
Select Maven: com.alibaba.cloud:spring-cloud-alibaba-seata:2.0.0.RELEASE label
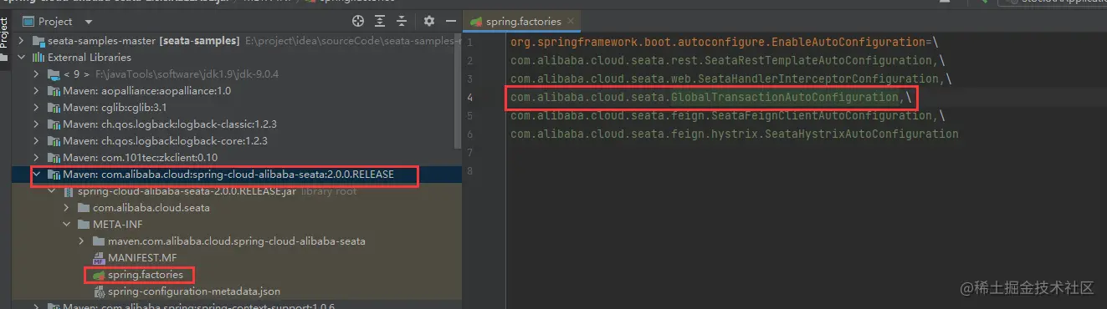(x=228, y=175)
